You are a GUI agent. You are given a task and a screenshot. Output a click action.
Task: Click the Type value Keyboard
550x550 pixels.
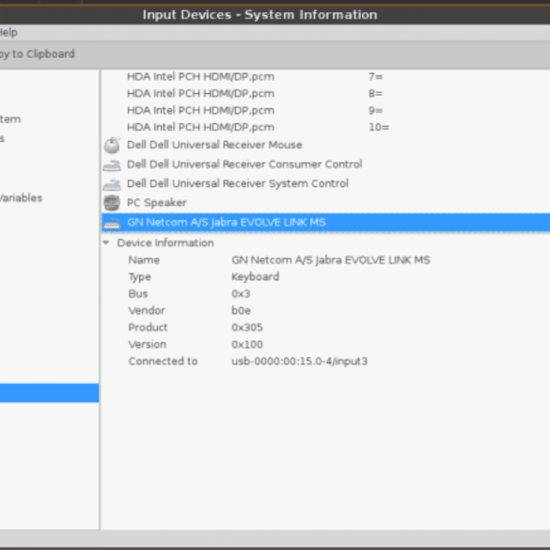tap(256, 276)
